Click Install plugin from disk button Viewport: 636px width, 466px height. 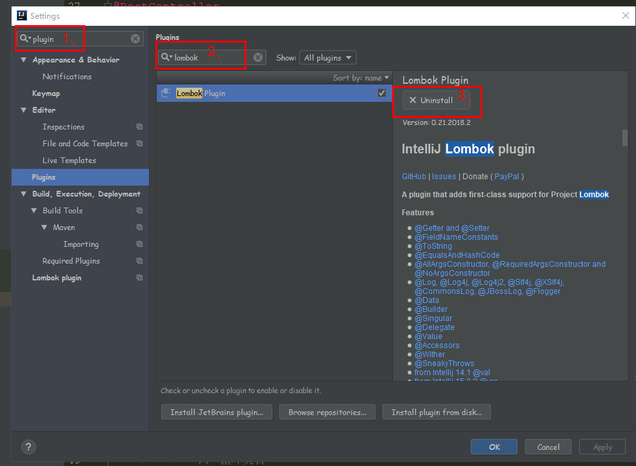tap(437, 412)
